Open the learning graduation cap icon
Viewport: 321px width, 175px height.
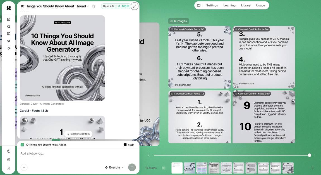(9, 41)
